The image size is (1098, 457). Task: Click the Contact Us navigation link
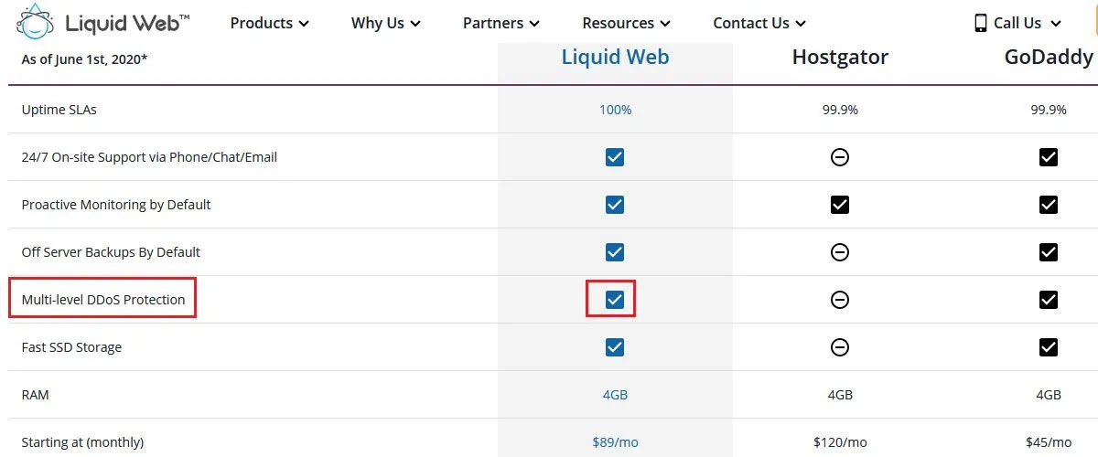point(760,23)
